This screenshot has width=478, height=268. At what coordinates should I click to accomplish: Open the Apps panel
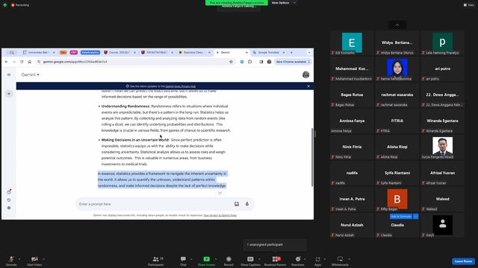click(x=317, y=261)
